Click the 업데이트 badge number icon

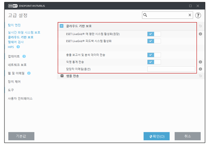(x=24, y=56)
